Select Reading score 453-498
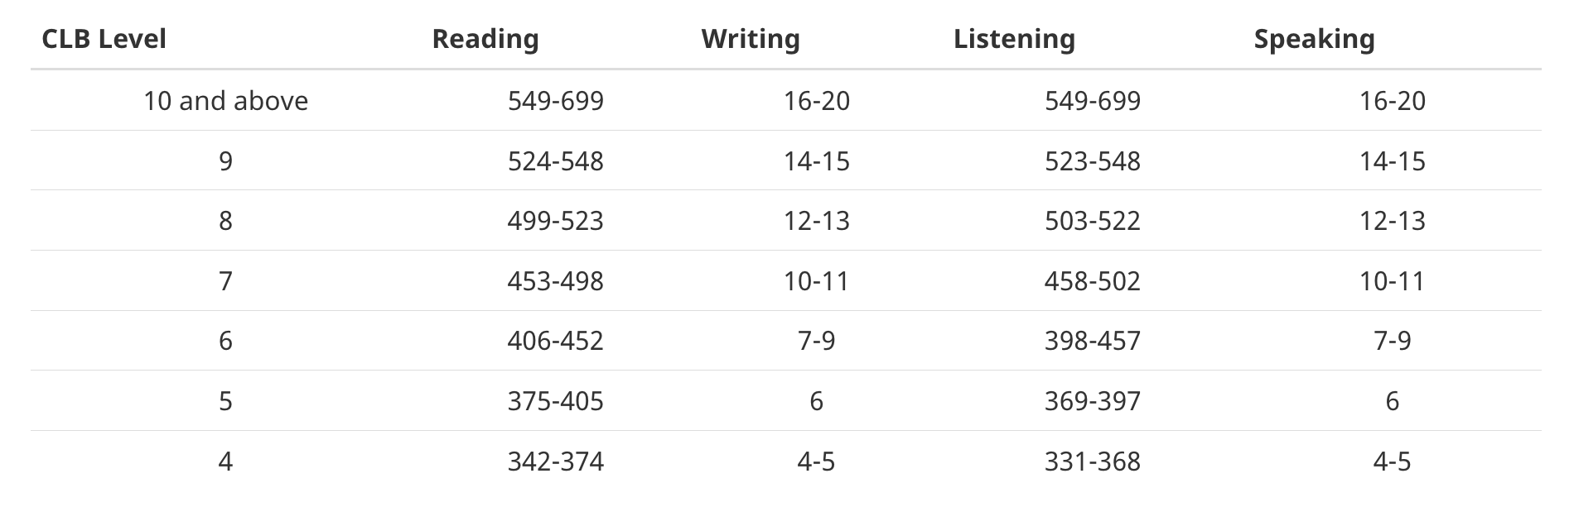The image size is (1574, 507). 556,281
